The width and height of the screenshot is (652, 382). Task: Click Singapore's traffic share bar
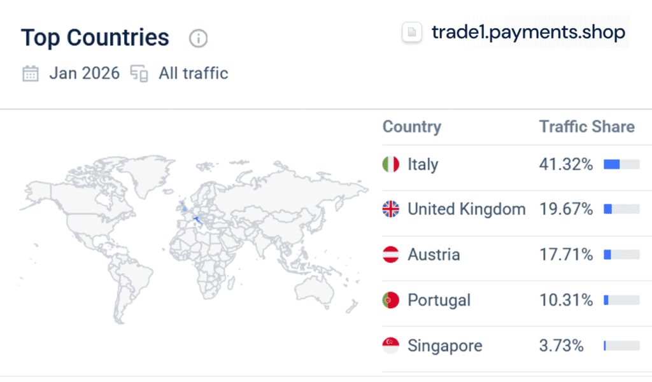[x=621, y=346]
